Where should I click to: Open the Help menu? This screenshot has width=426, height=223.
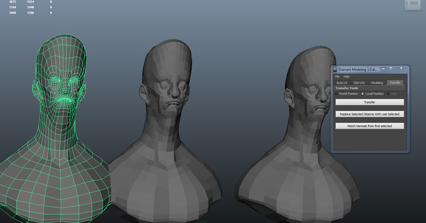click(346, 76)
